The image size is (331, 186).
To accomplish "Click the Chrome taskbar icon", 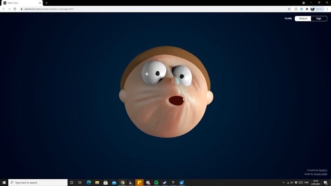I will coord(123,182).
